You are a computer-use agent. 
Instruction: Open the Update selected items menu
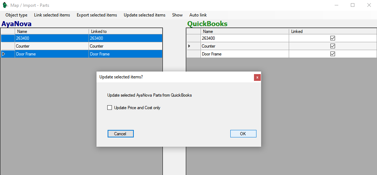[x=145, y=15]
